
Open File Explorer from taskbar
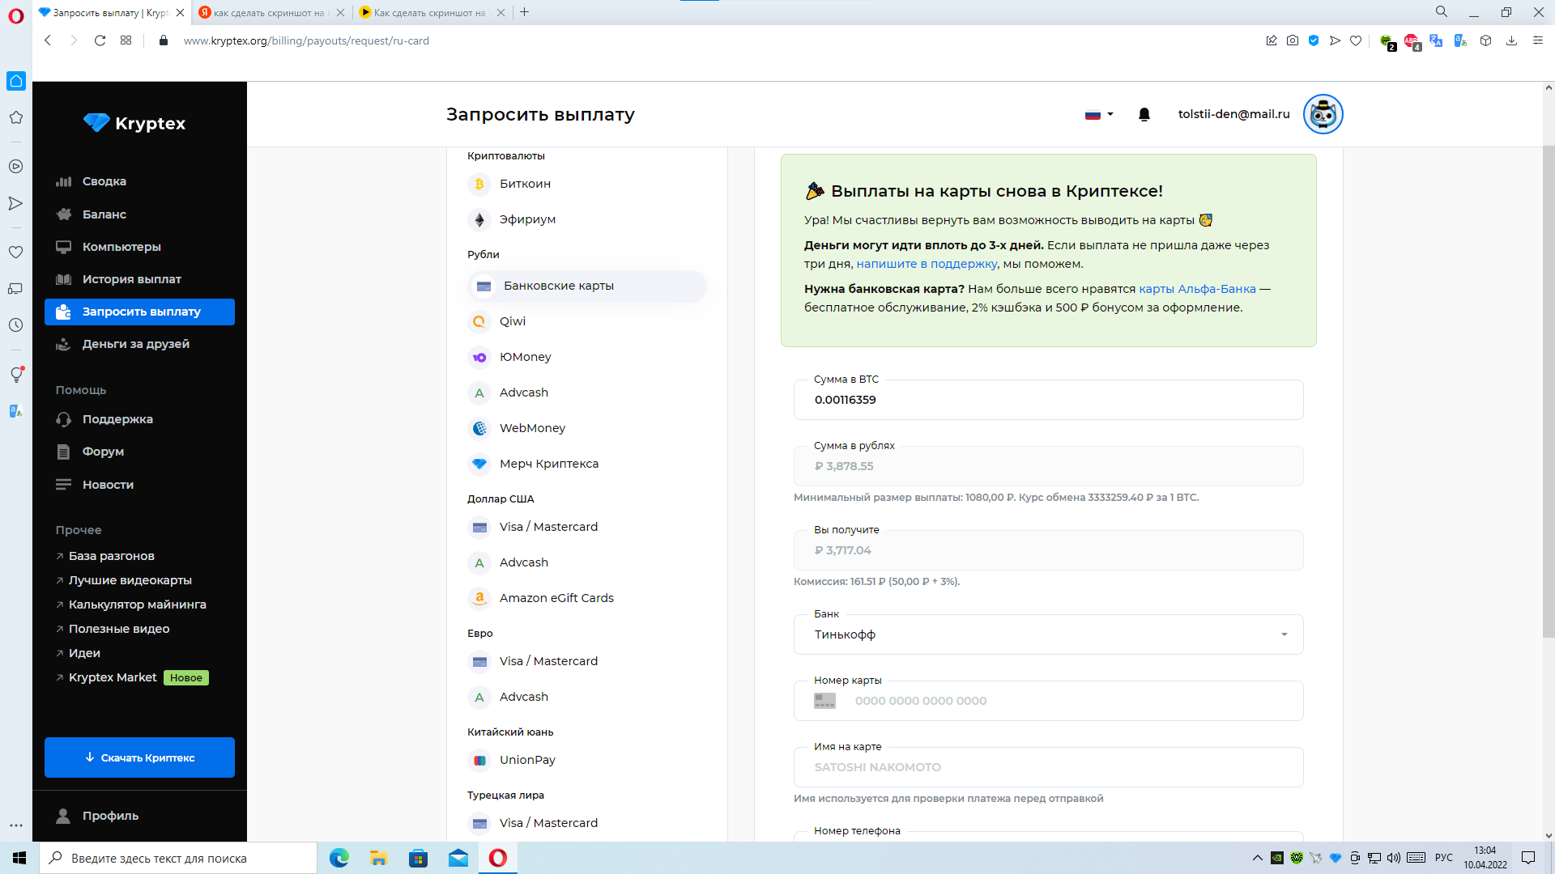tap(378, 858)
